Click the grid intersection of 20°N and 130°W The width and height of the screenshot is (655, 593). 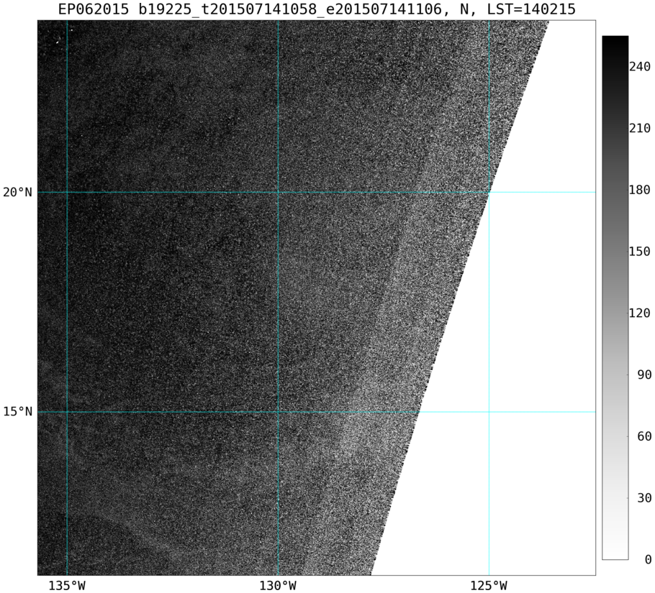pyautogui.click(x=278, y=192)
